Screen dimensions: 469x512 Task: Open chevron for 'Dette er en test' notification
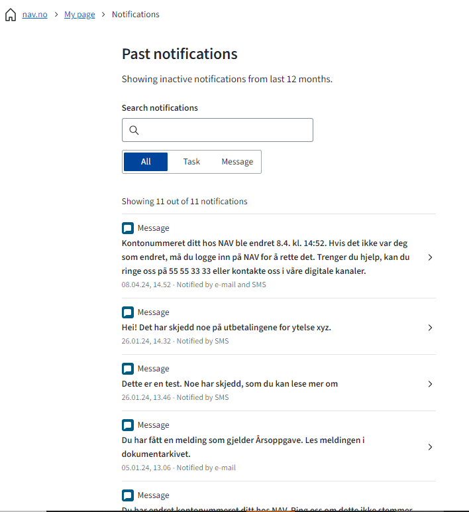(430, 384)
